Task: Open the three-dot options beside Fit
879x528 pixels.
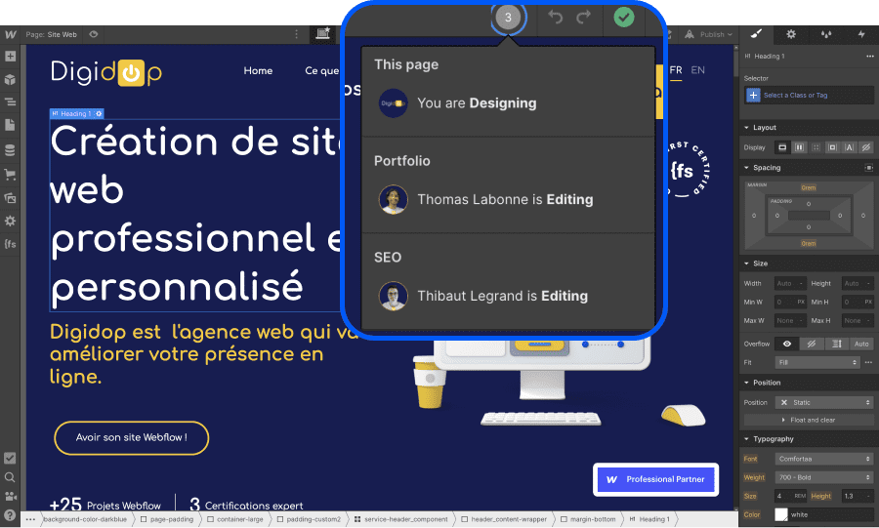Action: (869, 363)
